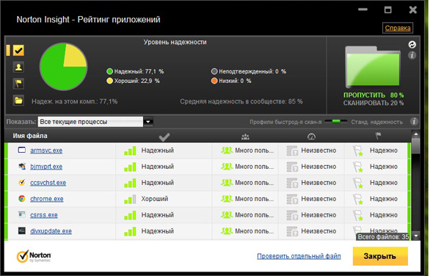Adjust the quick scan profile slider
433x276 pixels.
336,121
